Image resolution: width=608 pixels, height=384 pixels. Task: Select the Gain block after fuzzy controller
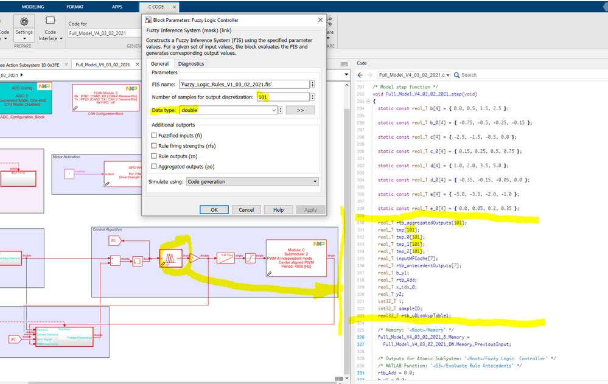[194, 258]
